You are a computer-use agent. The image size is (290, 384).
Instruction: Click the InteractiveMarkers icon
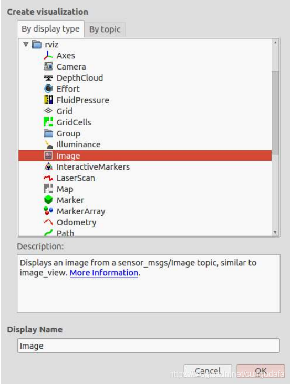[x=48, y=166]
